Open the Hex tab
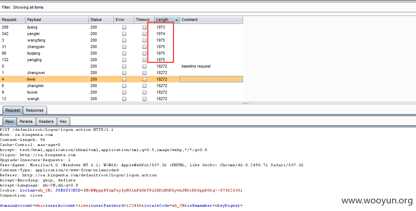The width and height of the screenshot is (416, 211). click(63, 121)
